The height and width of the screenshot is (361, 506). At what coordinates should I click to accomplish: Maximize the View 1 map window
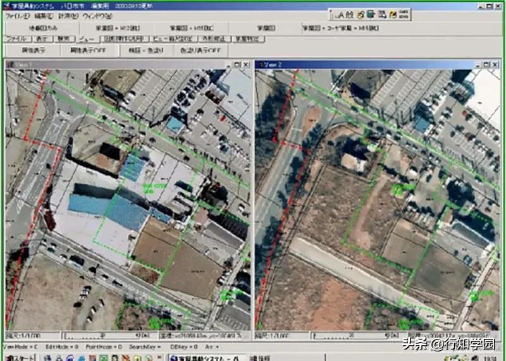pyautogui.click(x=237, y=64)
